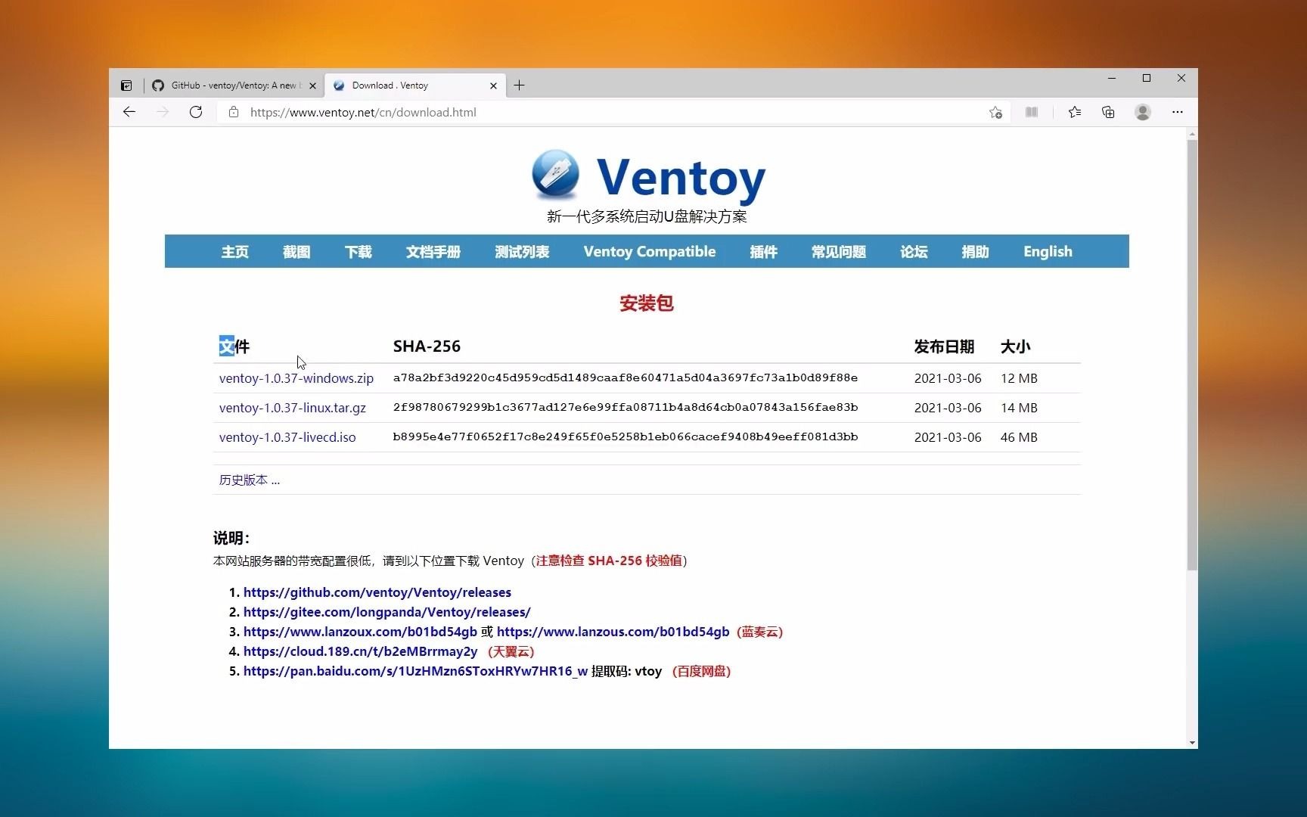
Task: Open Ventoy Compatible in navigation bar
Action: [650, 251]
